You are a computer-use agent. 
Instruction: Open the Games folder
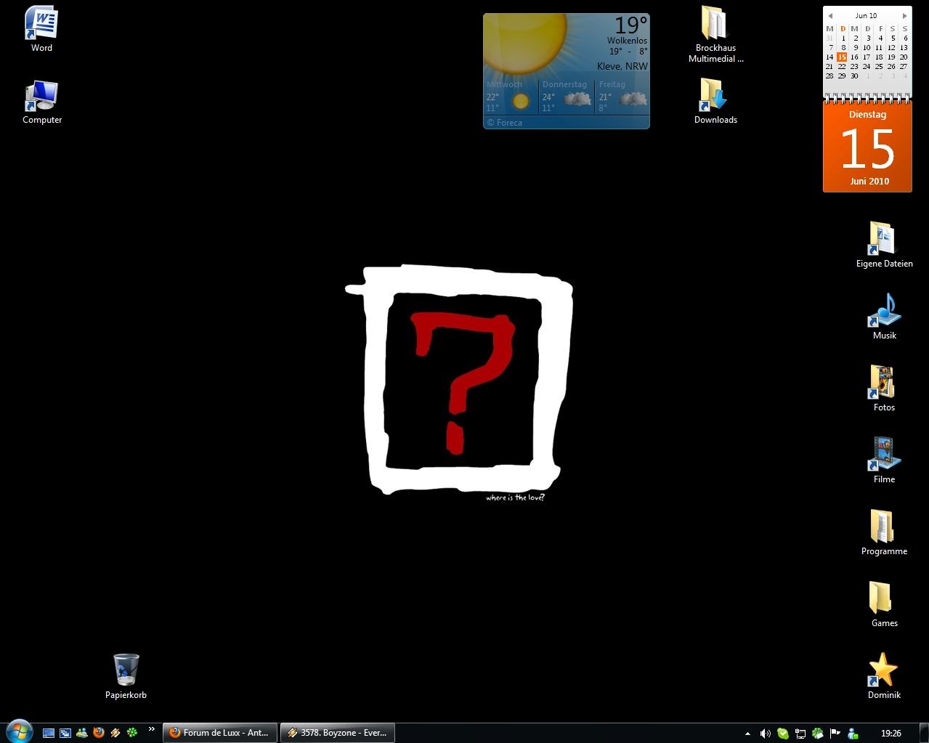[884, 604]
